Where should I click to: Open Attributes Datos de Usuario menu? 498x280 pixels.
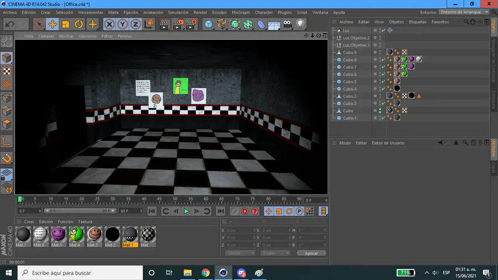(x=388, y=143)
